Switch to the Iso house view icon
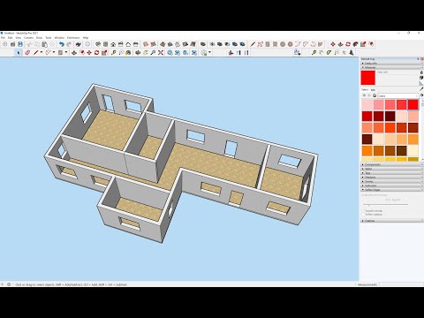This screenshot has height=318, width=424. pyautogui.click(x=113, y=44)
